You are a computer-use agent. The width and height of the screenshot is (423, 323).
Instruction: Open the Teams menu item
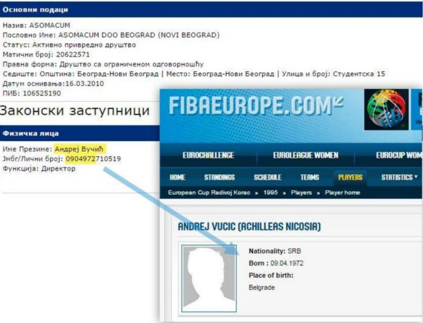[309, 177]
